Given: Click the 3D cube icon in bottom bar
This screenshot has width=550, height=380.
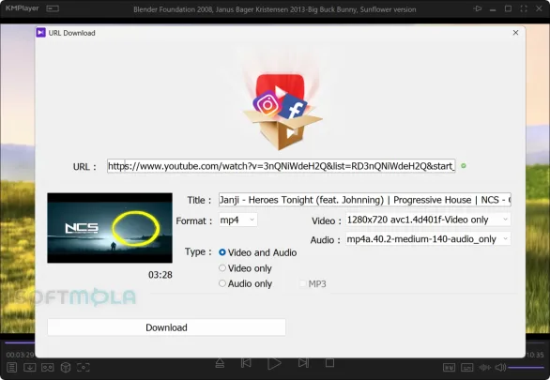Looking at the screenshot, I should tap(66, 367).
